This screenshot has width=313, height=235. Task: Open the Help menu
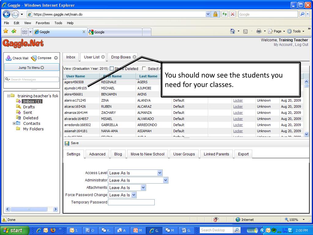[x=70, y=23]
